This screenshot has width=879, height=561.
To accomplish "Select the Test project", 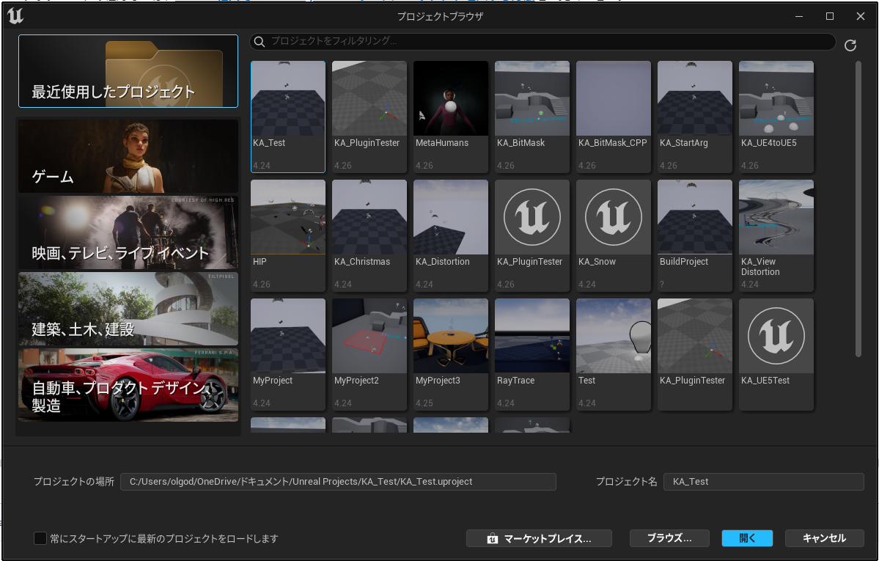I will (x=614, y=354).
